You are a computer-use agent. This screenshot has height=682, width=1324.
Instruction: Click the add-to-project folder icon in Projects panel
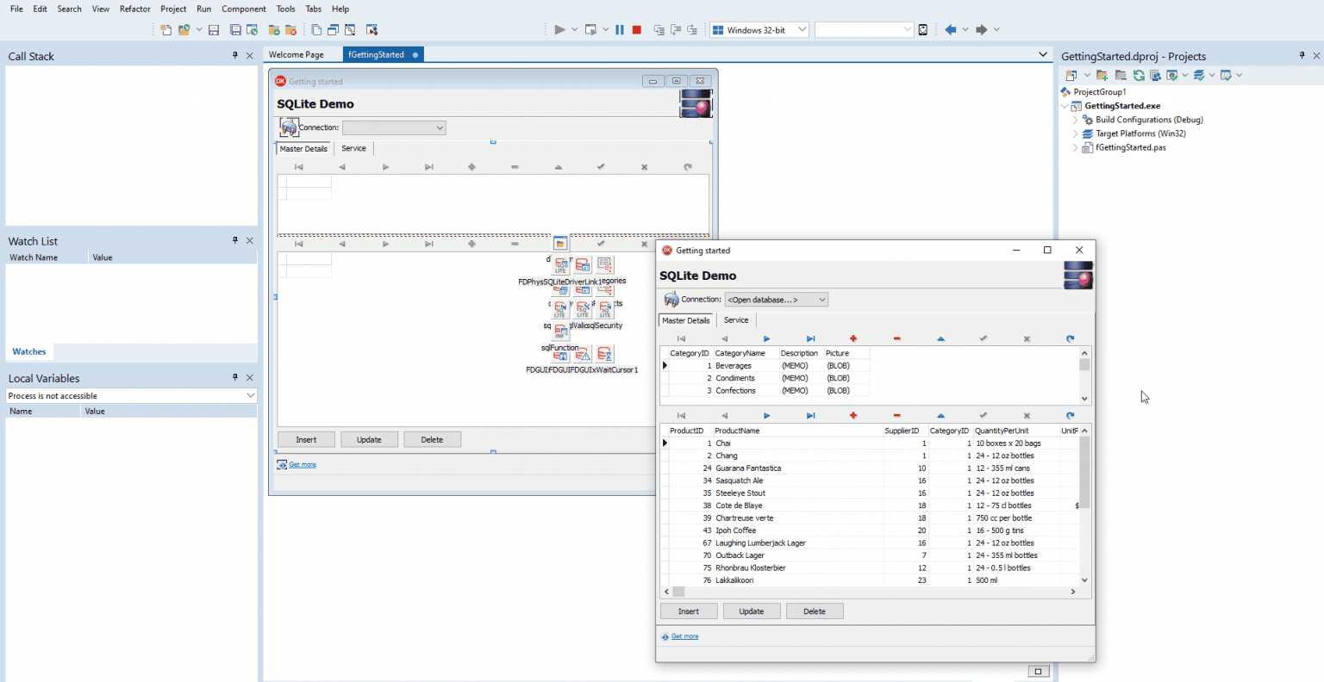[x=1102, y=76]
